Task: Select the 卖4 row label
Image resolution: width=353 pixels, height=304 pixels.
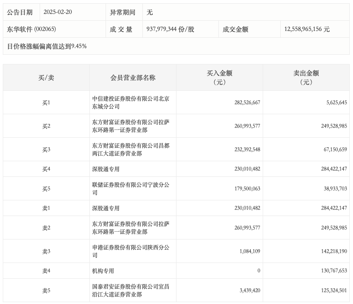Action: (46, 271)
